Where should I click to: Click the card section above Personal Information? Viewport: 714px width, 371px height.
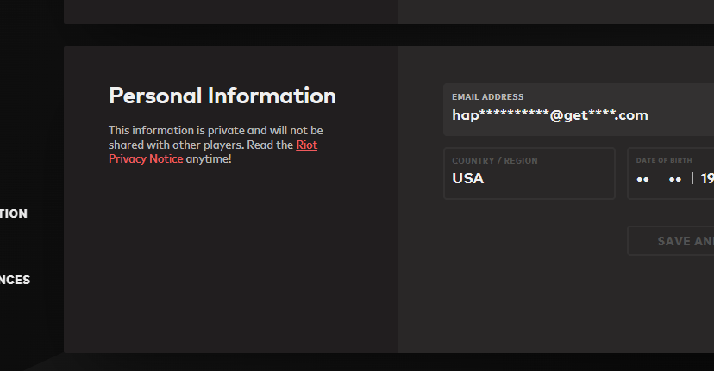(231, 11)
